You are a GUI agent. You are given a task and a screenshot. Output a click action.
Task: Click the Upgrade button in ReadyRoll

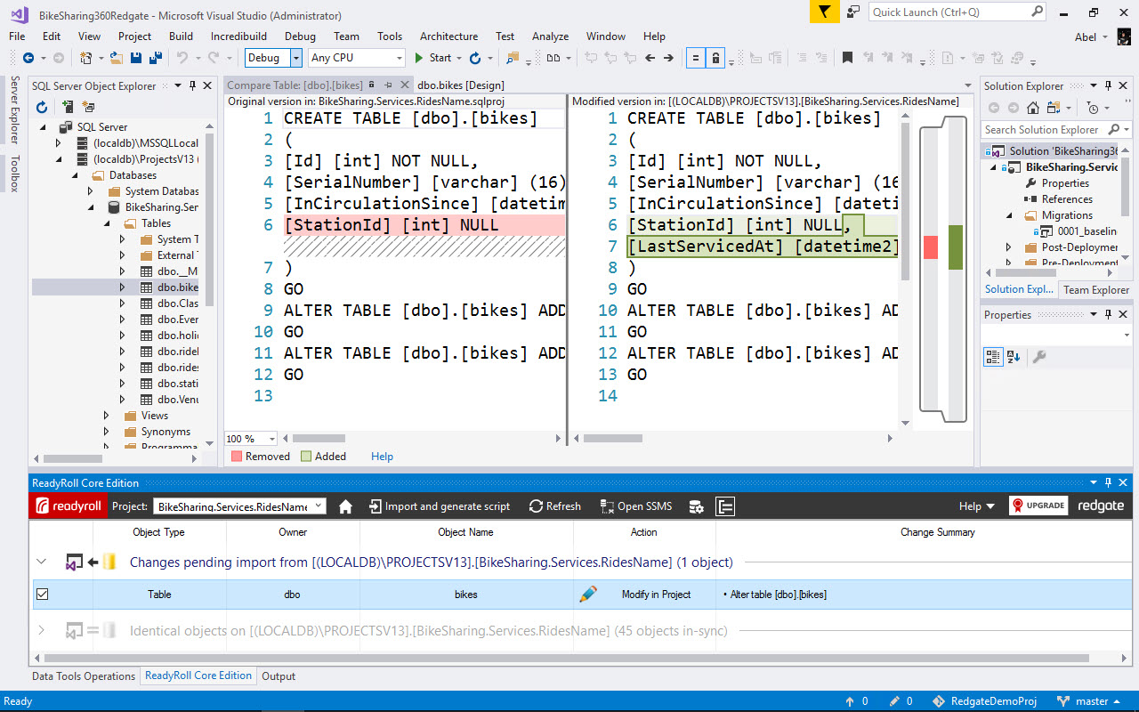click(x=1038, y=506)
